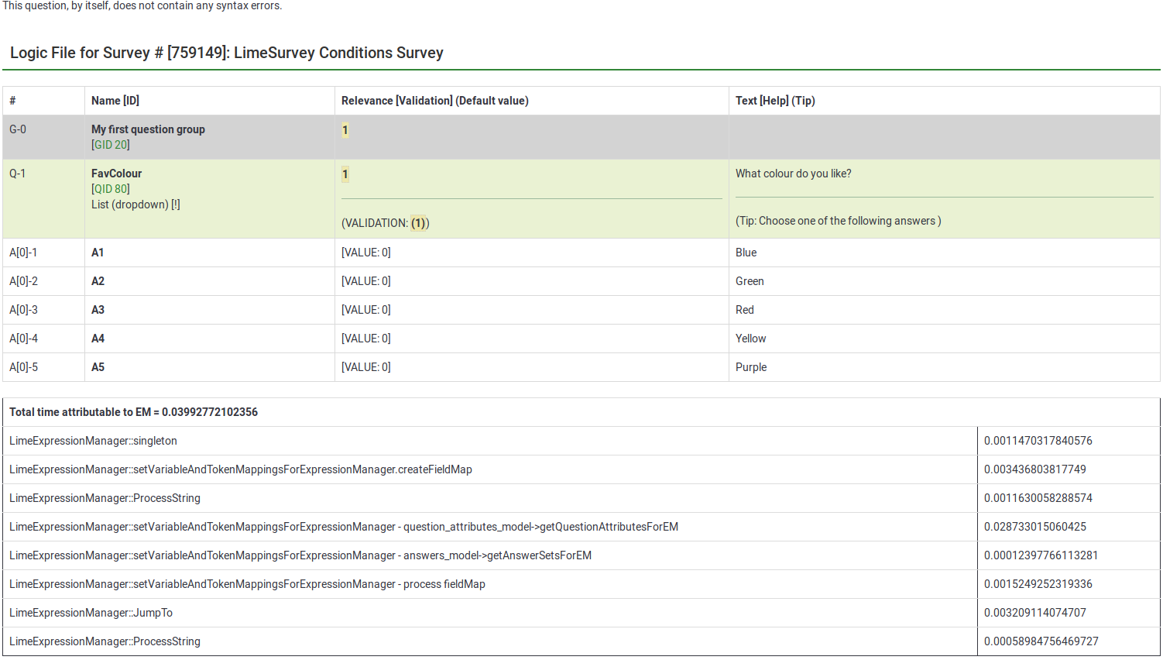Click the LimeExpressionManager::JumpTo timing entry

coord(91,613)
